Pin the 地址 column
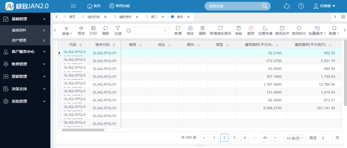 (169, 45)
